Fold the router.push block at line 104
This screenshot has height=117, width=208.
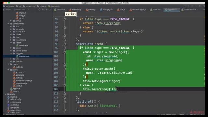[65, 69]
